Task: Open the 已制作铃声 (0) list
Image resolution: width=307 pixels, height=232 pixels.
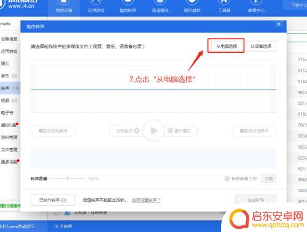Action: pos(53,200)
